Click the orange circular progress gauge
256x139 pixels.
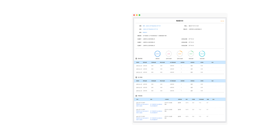(x=180, y=54)
